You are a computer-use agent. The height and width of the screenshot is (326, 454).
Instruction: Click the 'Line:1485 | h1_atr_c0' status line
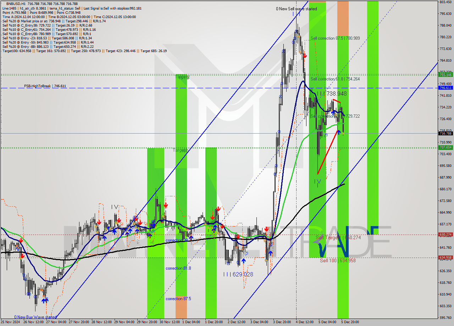[x=72, y=8]
